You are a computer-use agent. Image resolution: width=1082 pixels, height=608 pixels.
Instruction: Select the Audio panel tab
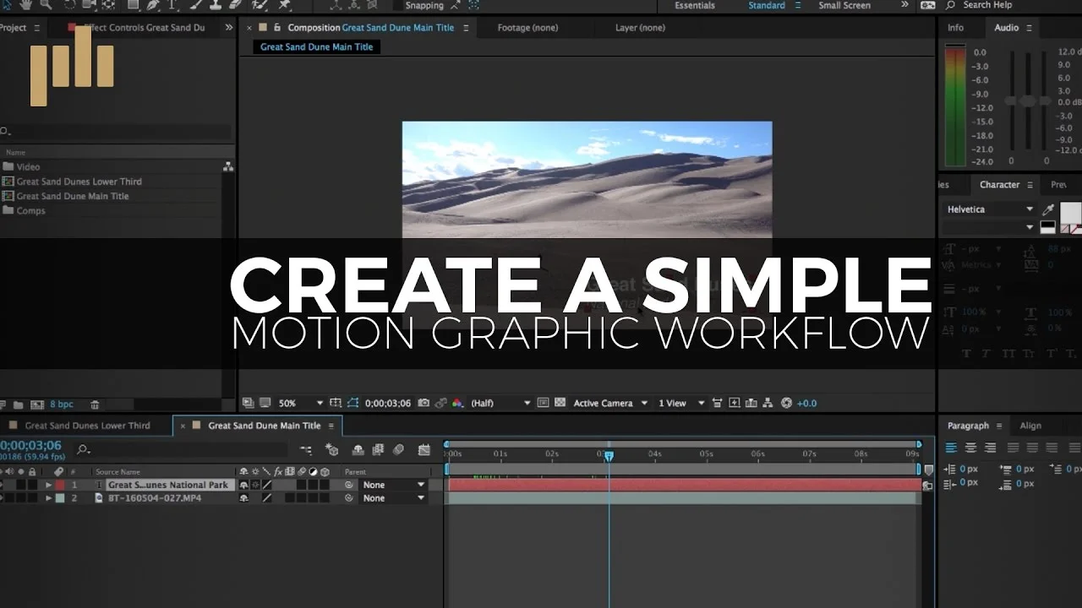click(x=1006, y=28)
